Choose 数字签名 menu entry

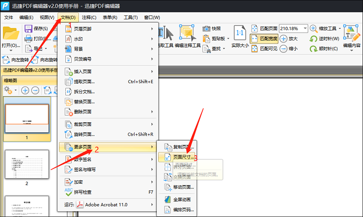click(108, 159)
